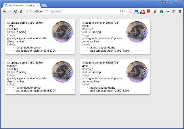Select the localhost:8001/static/ tab

(22, 5)
